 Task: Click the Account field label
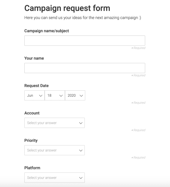(32, 113)
